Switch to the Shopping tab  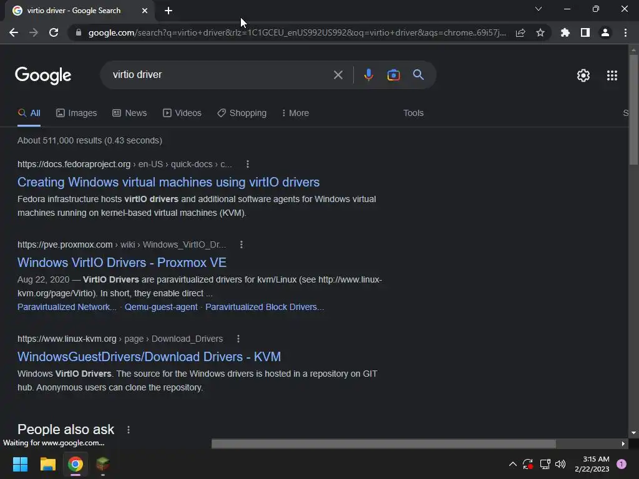tap(242, 114)
